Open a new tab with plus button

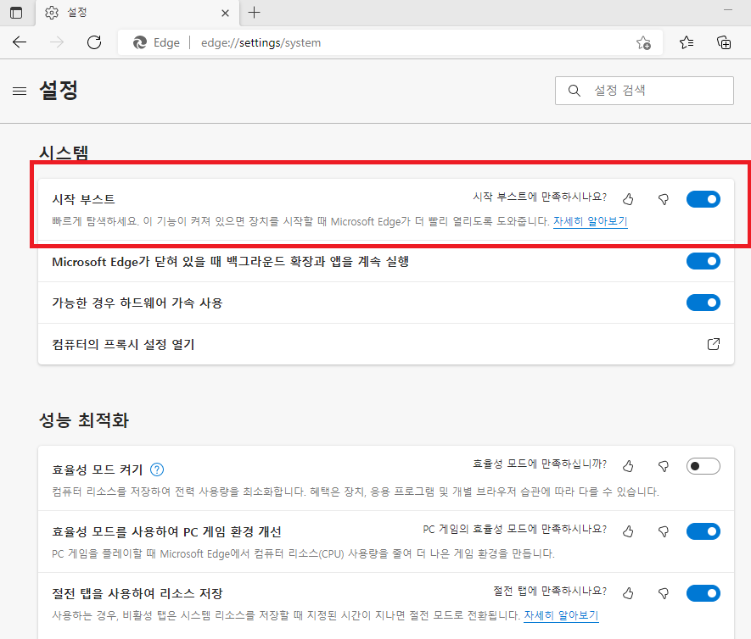(254, 13)
